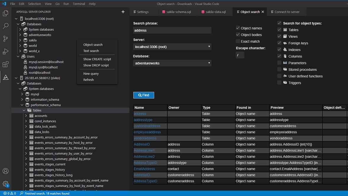Enable searching for Triggers
348x196 pixels.
pos(279,82)
